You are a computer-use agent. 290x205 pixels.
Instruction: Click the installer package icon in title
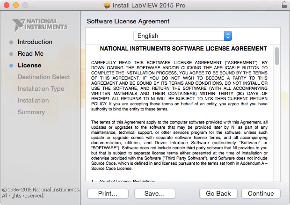click(x=107, y=5)
